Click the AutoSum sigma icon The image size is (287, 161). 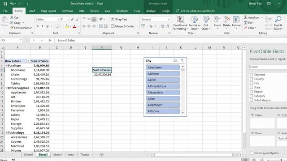(x=246, y=17)
